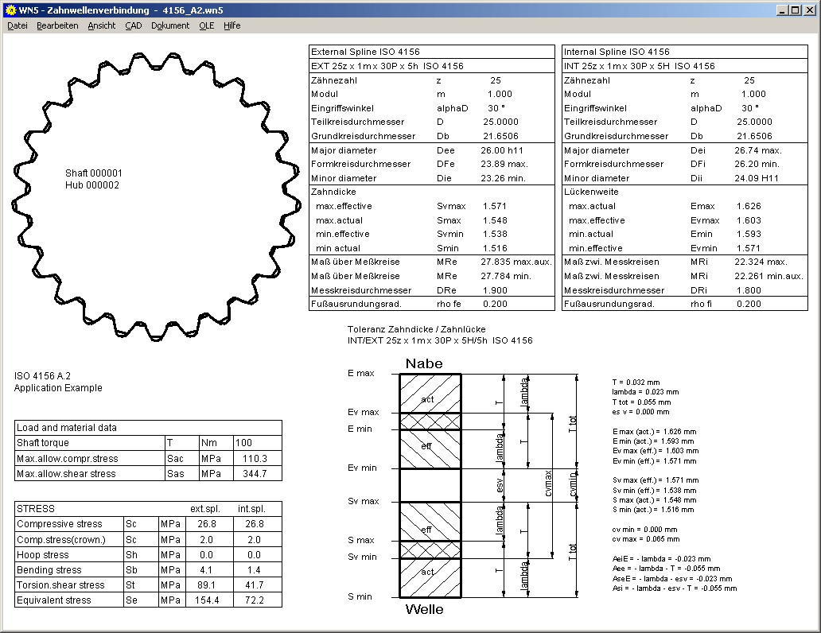Viewport: 821px width, 633px height.
Task: Maximize the WN5 window
Action: pos(796,10)
